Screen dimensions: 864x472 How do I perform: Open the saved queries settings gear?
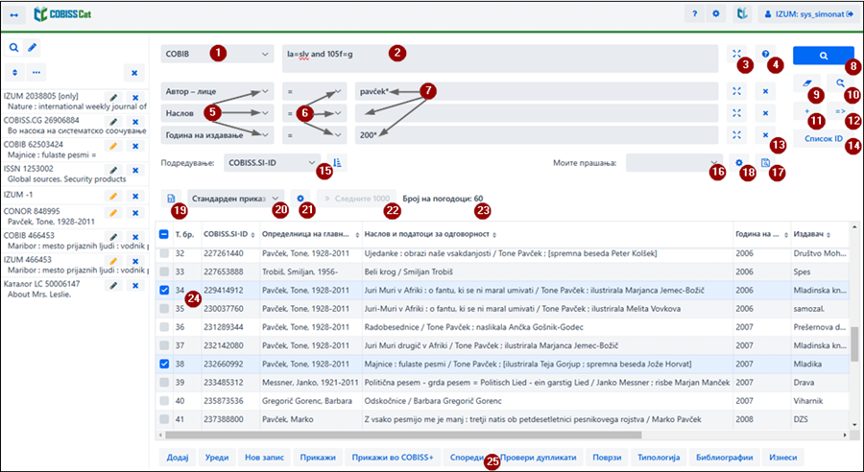point(739,163)
